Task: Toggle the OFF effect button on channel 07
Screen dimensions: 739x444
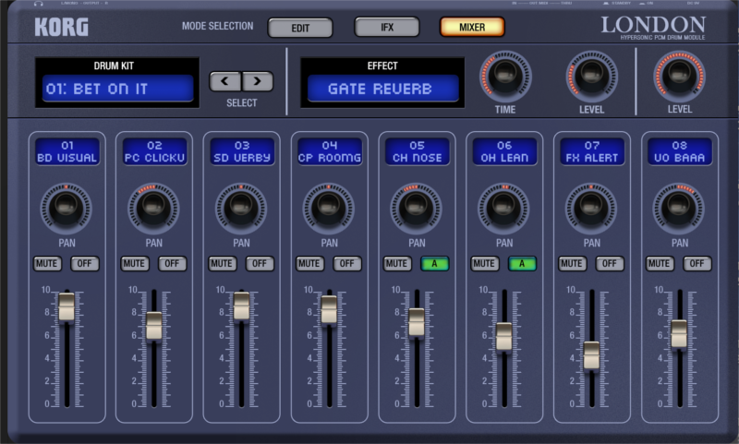Action: pos(610,264)
